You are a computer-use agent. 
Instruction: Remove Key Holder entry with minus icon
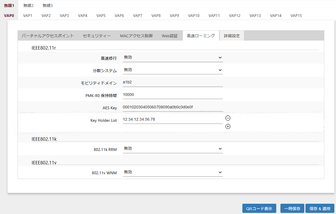228,118
